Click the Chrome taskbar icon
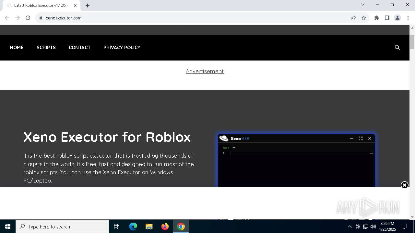The width and height of the screenshot is (415, 233). coord(181,227)
